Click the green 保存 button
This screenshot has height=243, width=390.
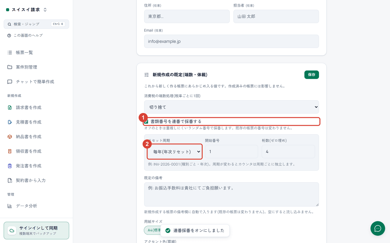(x=312, y=75)
